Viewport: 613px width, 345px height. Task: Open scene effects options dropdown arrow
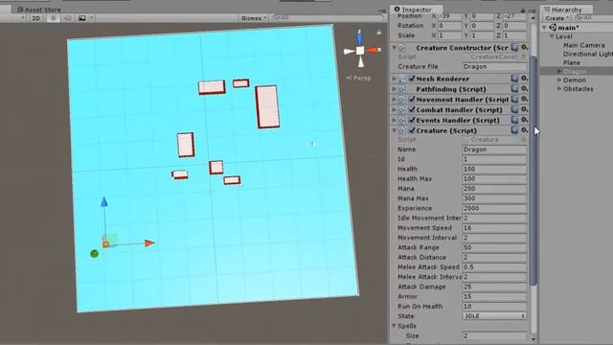point(92,18)
